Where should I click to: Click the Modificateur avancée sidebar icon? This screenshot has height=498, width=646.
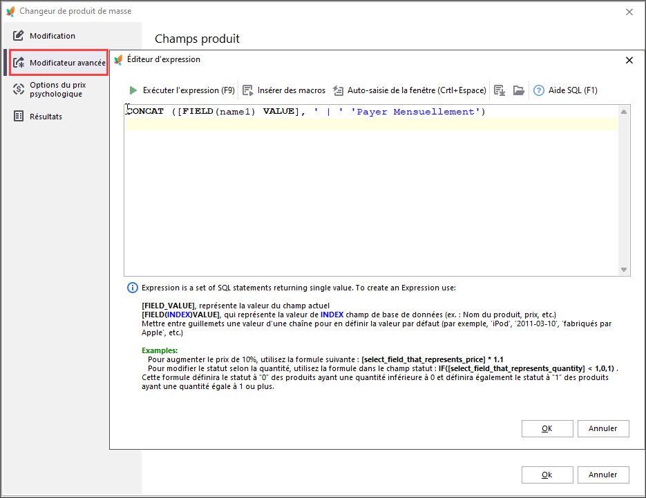coord(19,63)
